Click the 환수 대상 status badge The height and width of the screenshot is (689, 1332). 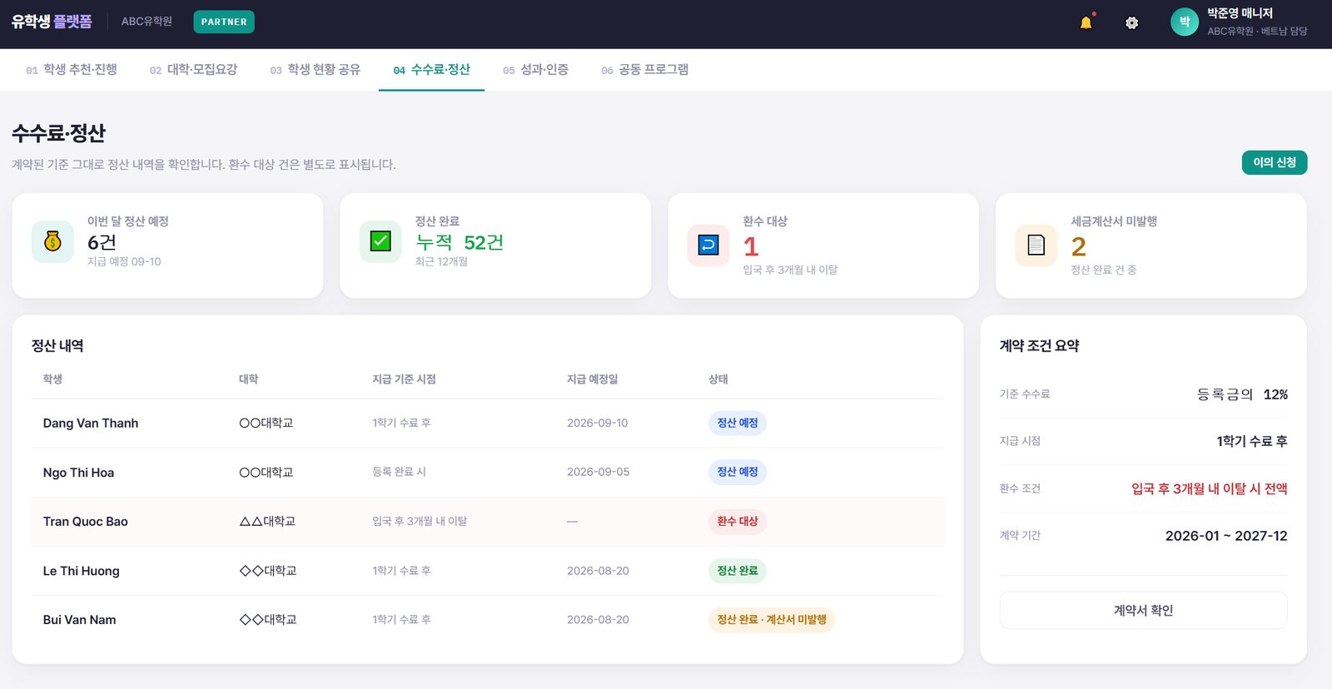point(738,521)
